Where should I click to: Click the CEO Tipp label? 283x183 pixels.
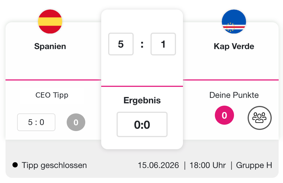52,95
